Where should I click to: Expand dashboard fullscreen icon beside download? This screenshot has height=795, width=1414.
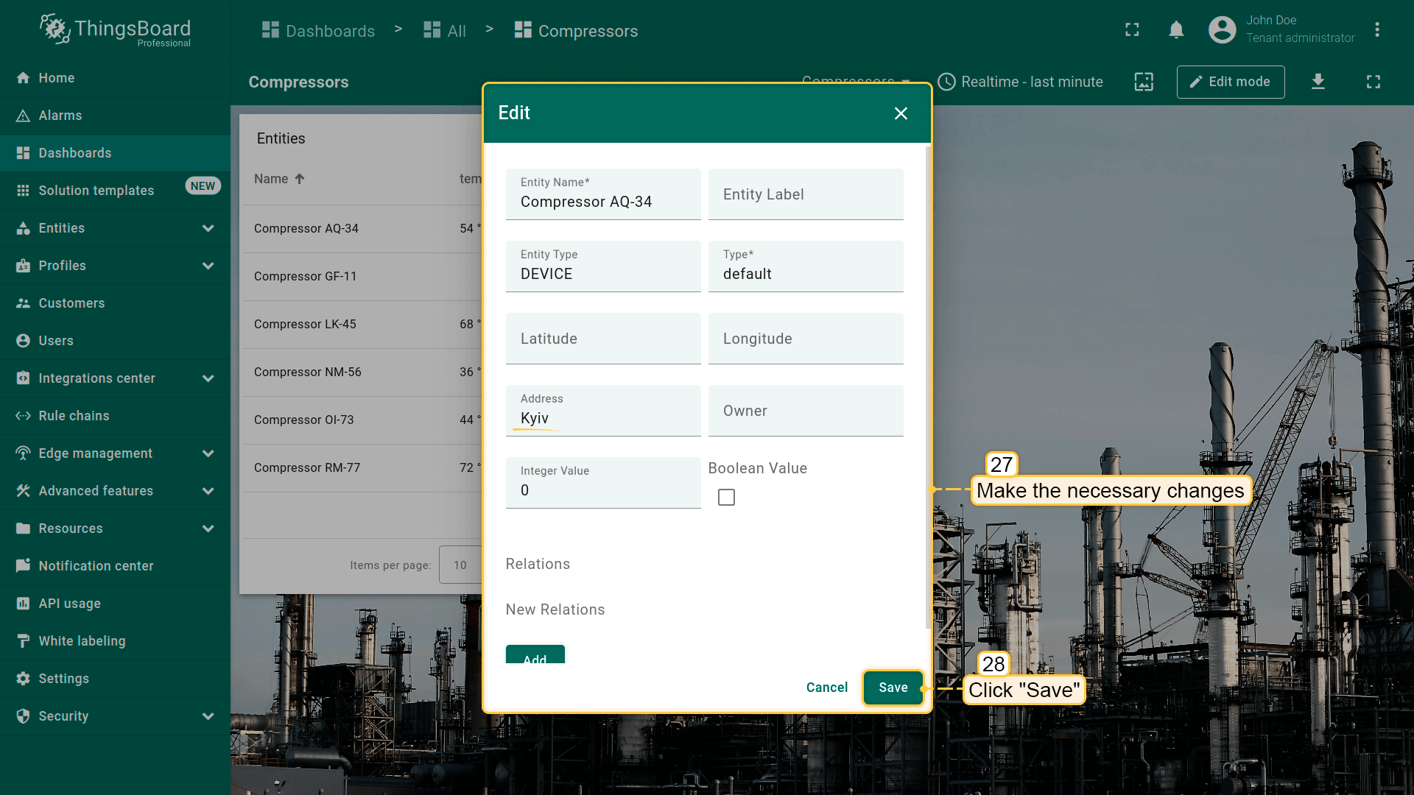tap(1373, 82)
